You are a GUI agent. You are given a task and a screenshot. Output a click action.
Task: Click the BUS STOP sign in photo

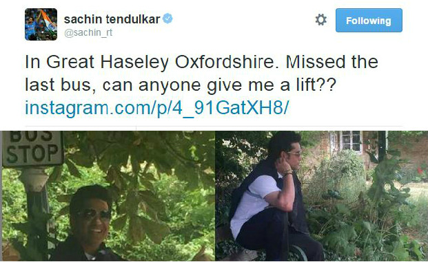pos(33,149)
